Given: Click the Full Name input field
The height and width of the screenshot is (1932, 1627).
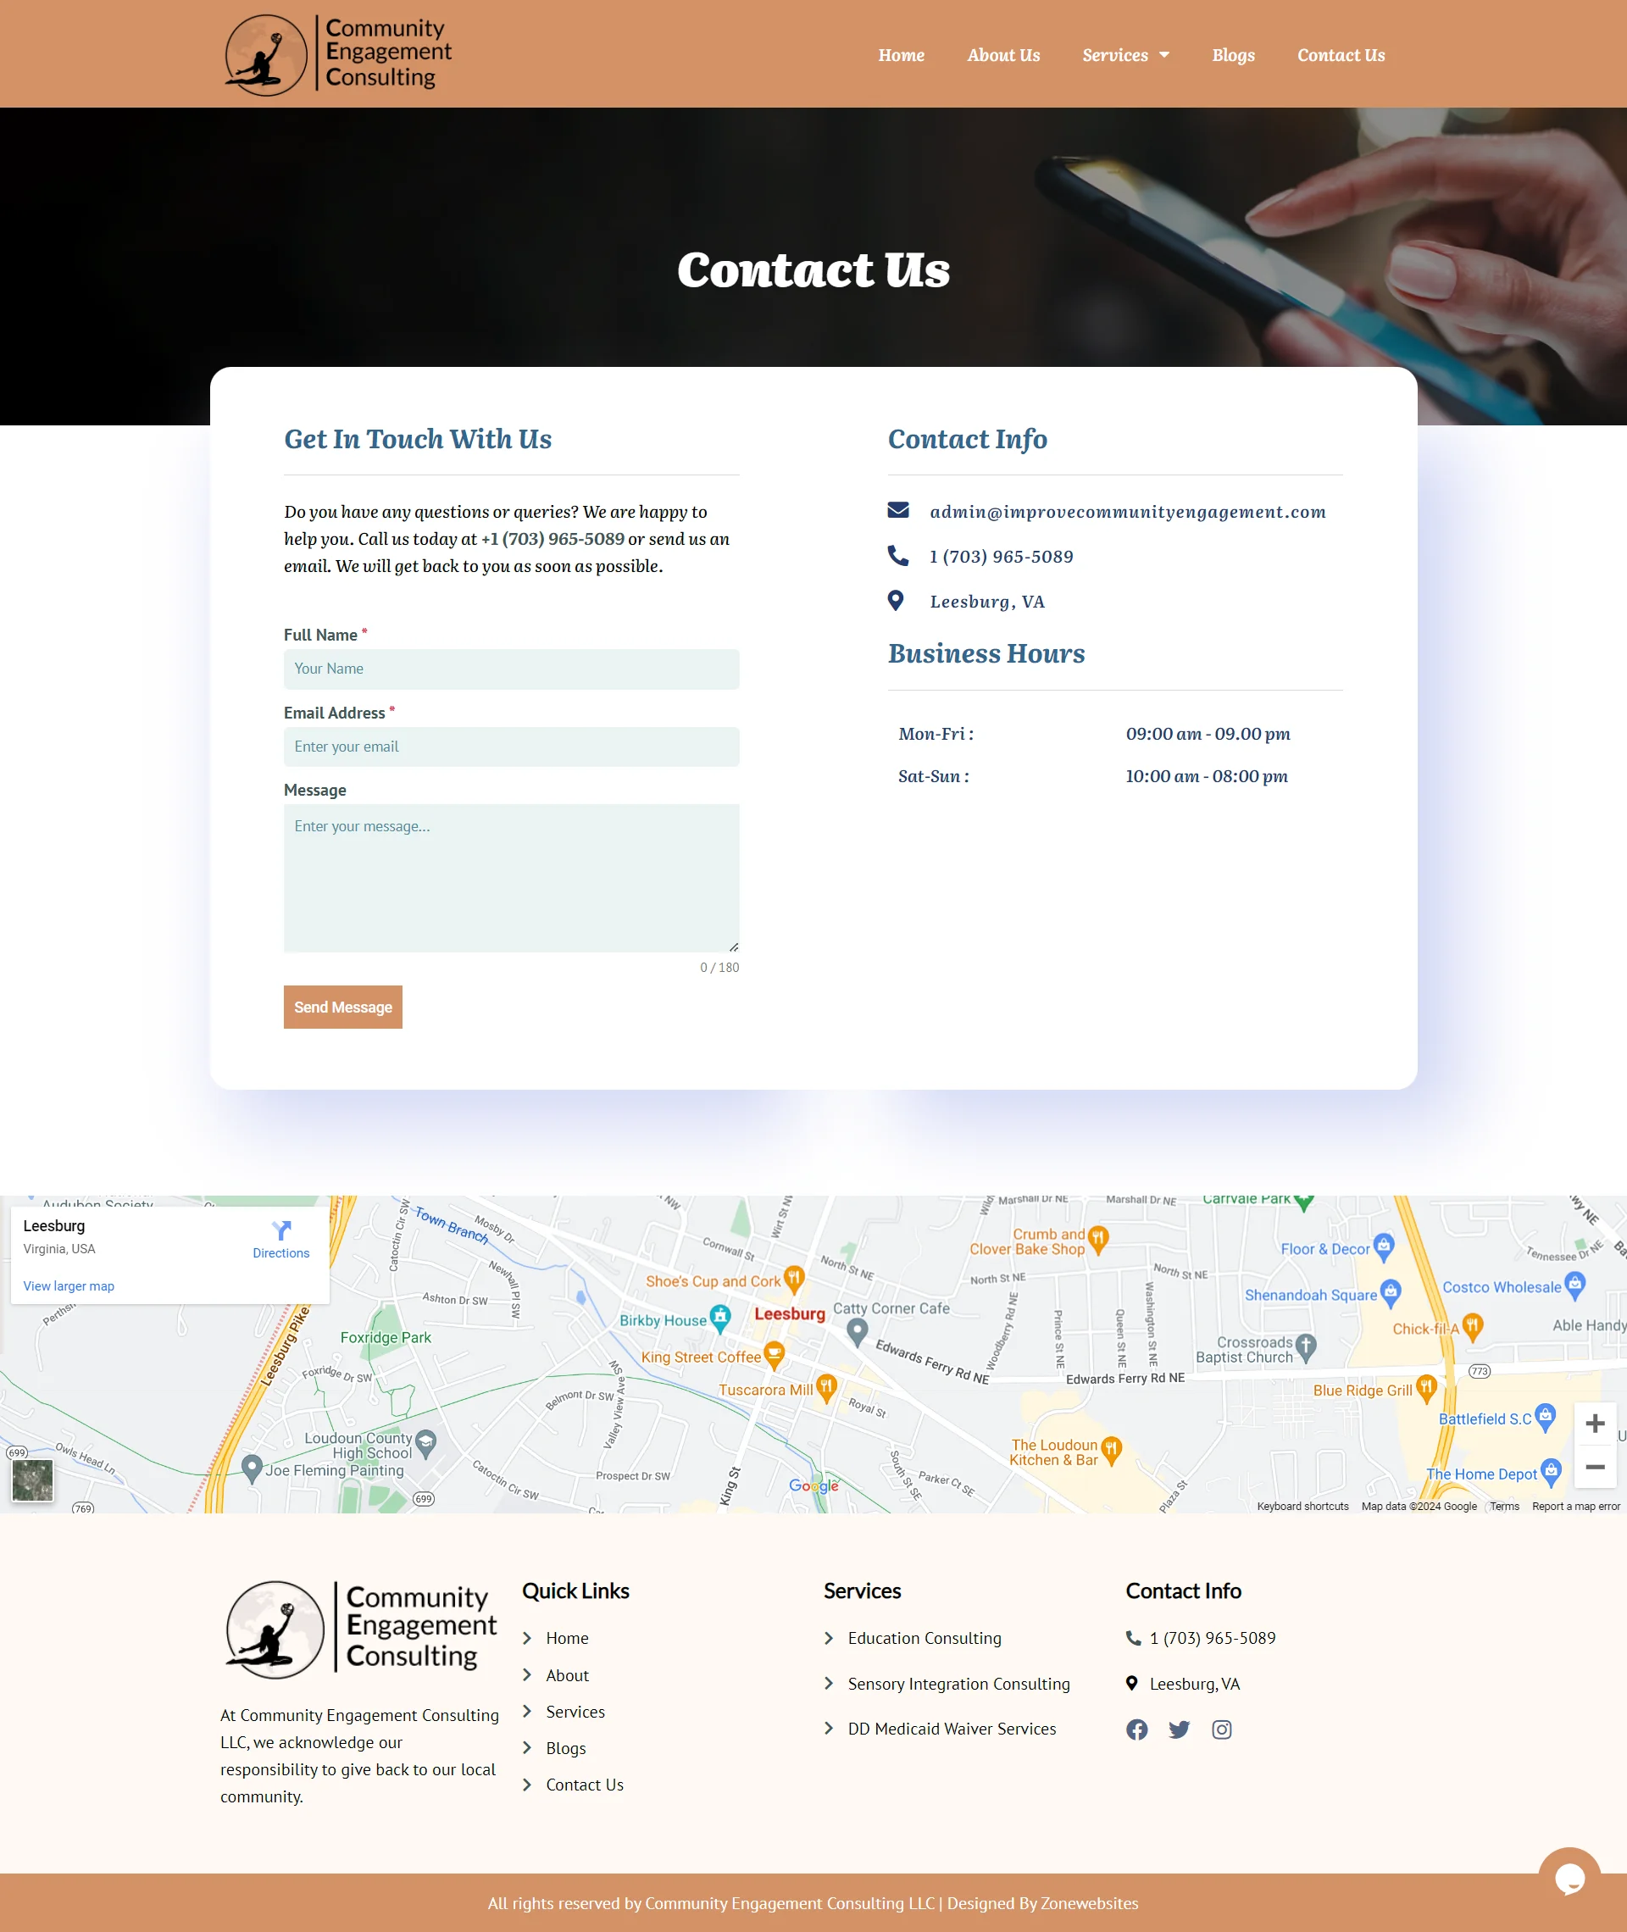Looking at the screenshot, I should click(x=510, y=667).
